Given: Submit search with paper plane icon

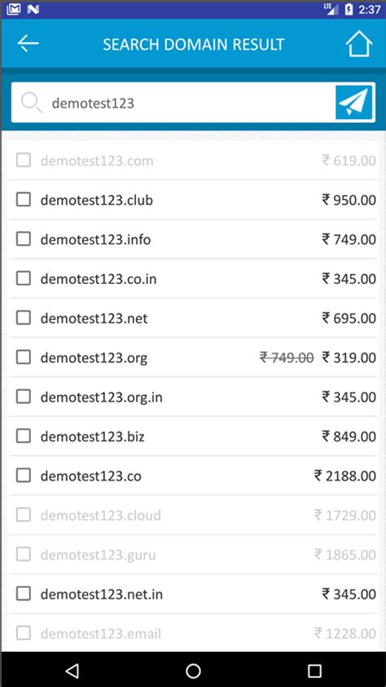Looking at the screenshot, I should click(x=354, y=103).
